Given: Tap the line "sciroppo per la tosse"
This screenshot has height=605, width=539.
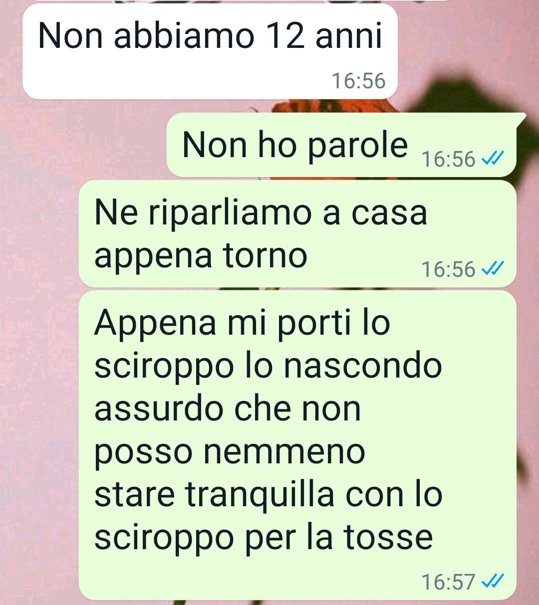Looking at the screenshot, I should [x=263, y=538].
